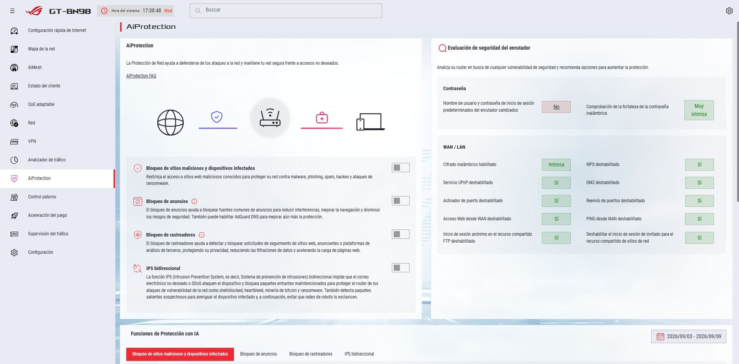Click 'Sí' status for DMZ deshabilitado
The image size is (739, 364).
pos(699,183)
